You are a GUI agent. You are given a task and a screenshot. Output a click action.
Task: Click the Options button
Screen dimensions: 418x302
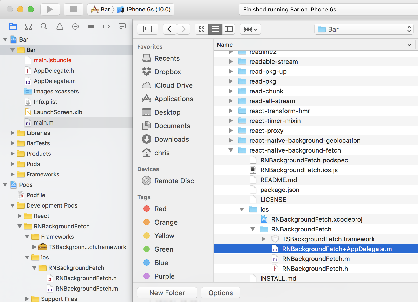tap(221, 293)
